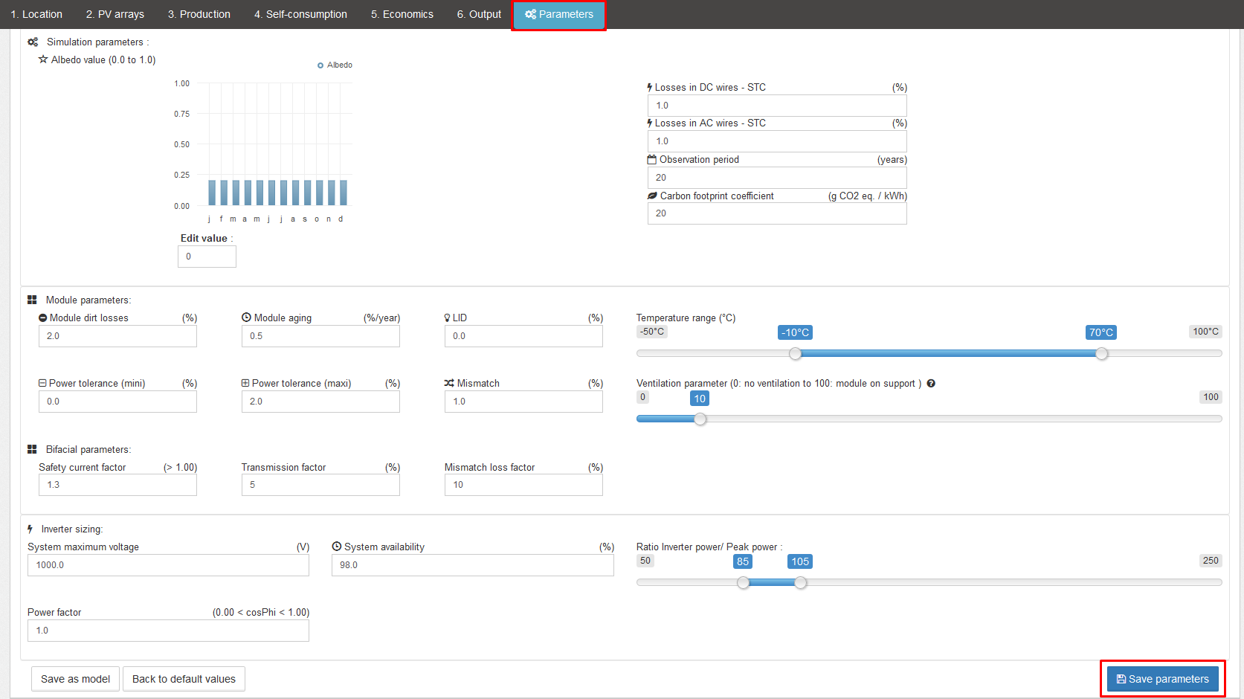Click the clock icon by Module aging
This screenshot has width=1244, height=699.
[x=246, y=318]
